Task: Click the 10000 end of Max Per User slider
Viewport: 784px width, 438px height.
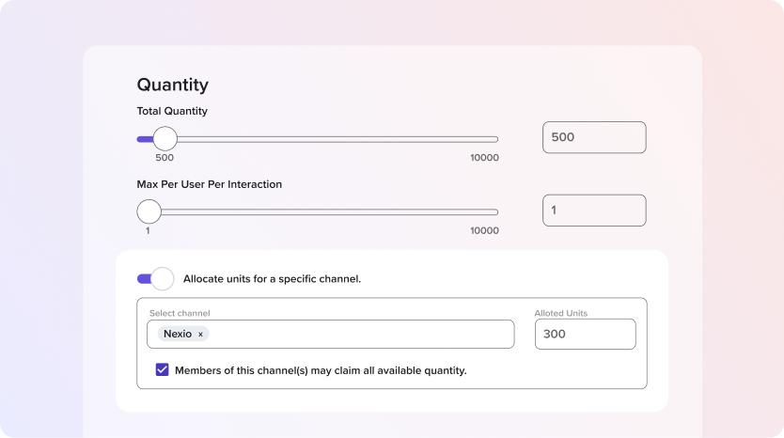Action: pyautogui.click(x=496, y=212)
